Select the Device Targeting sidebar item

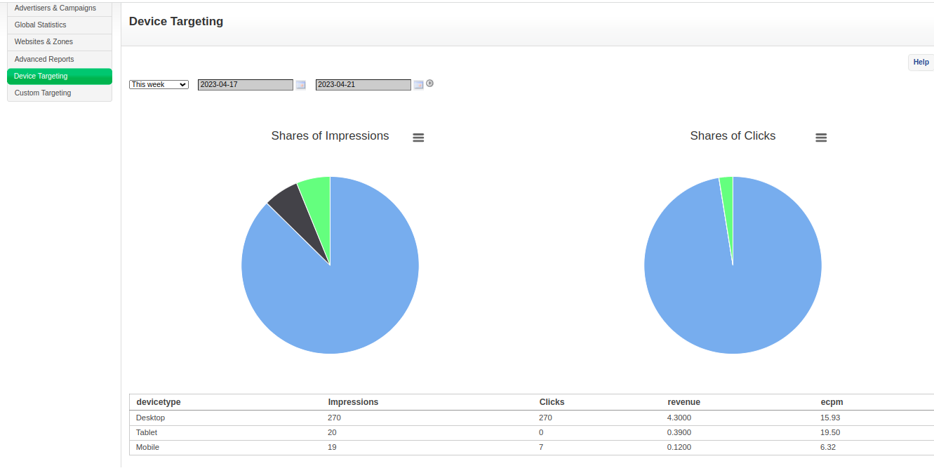(41, 76)
